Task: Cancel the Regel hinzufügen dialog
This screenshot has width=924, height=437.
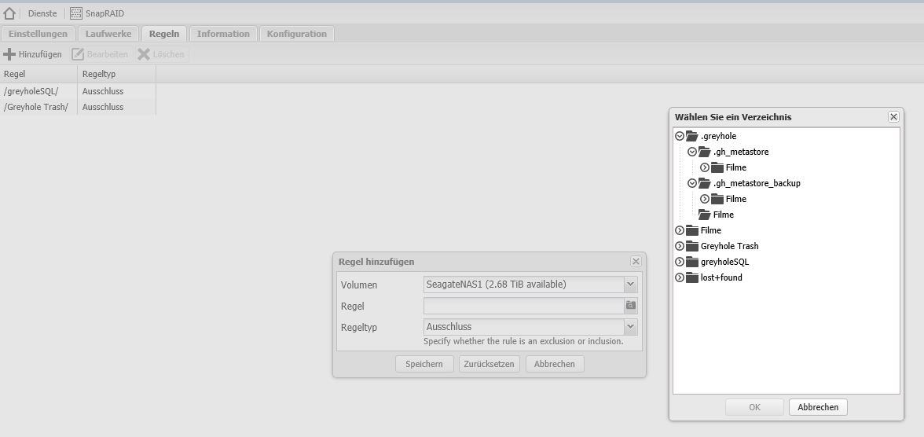Action: tap(555, 364)
